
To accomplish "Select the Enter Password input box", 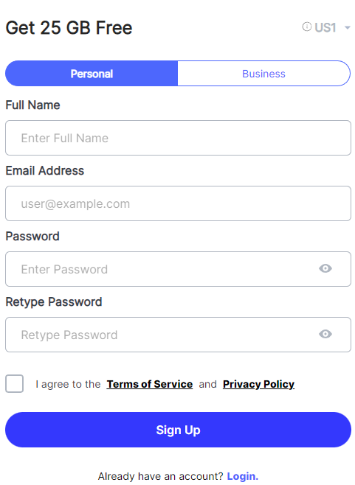I will [x=178, y=269].
